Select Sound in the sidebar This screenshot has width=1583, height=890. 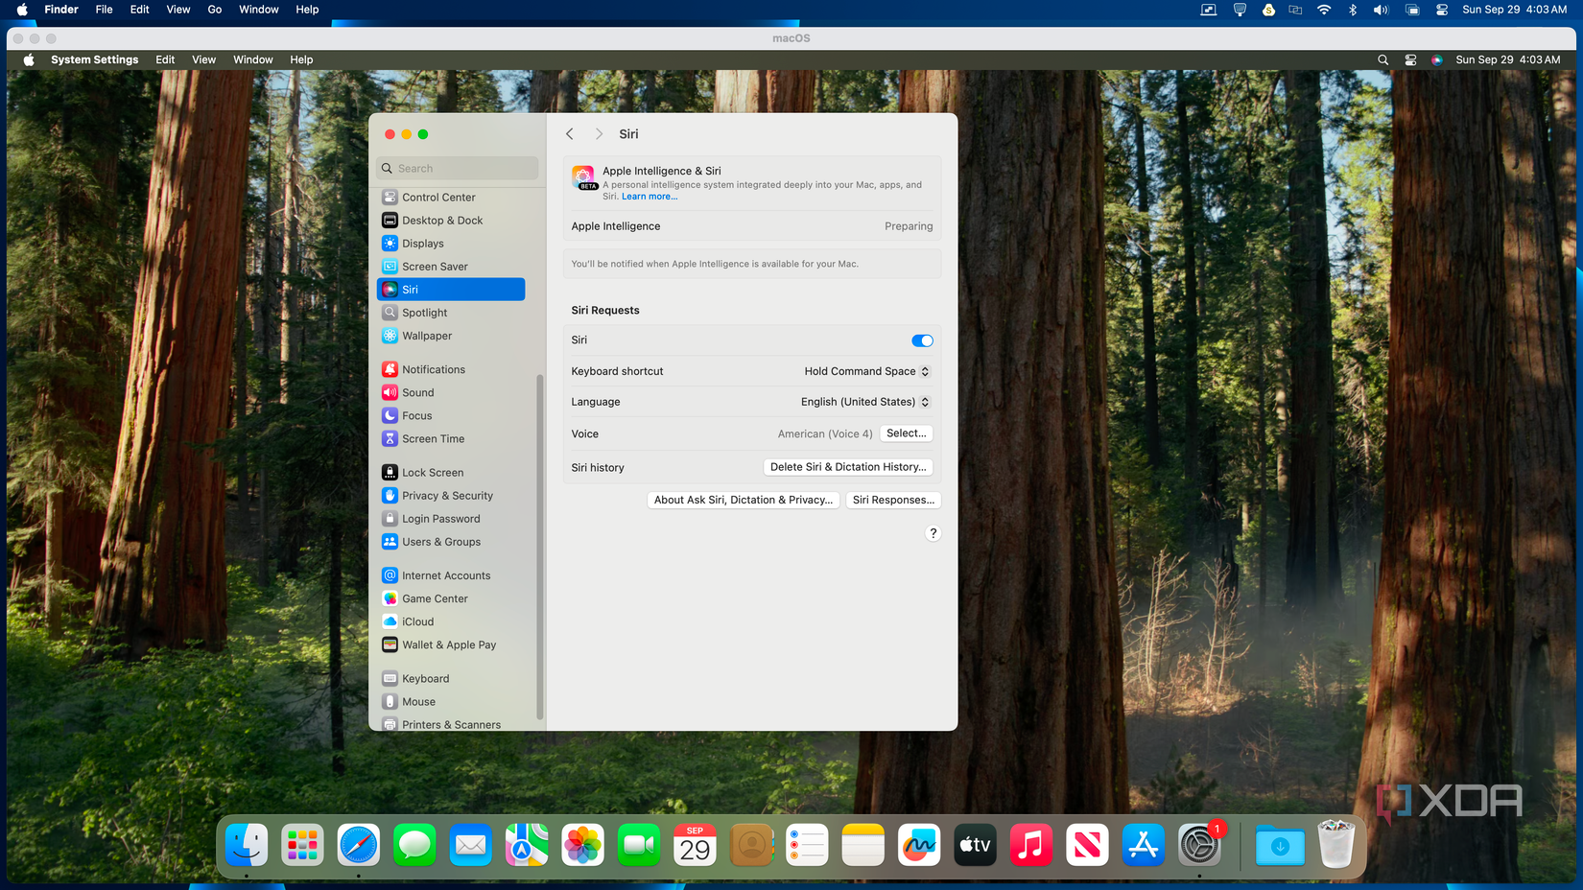451,392
